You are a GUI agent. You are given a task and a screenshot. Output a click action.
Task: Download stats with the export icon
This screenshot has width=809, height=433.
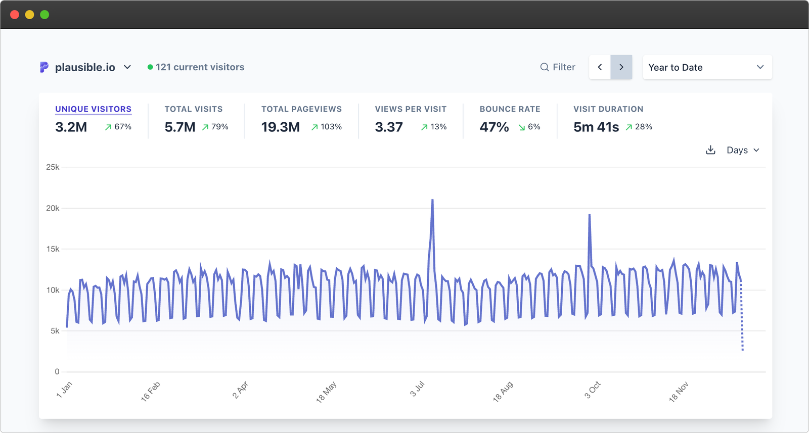[710, 150]
